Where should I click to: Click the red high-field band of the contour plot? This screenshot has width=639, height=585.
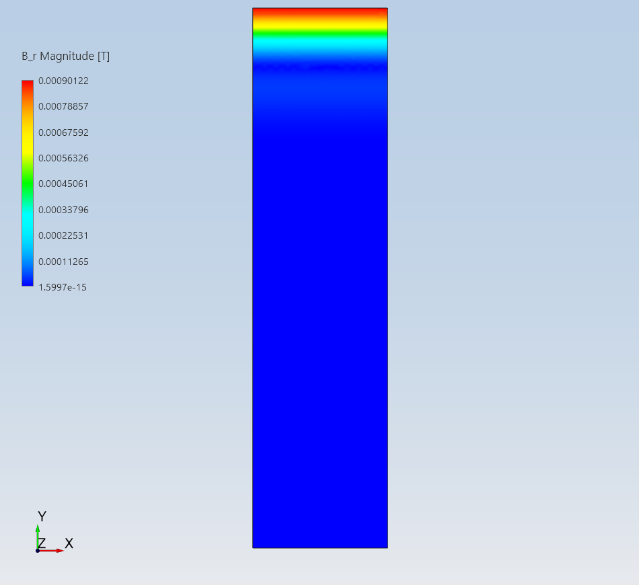pyautogui.click(x=320, y=12)
